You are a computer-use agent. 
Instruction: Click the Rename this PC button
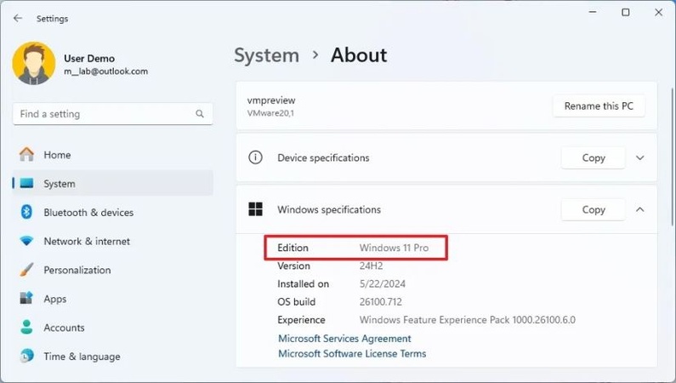pos(599,106)
